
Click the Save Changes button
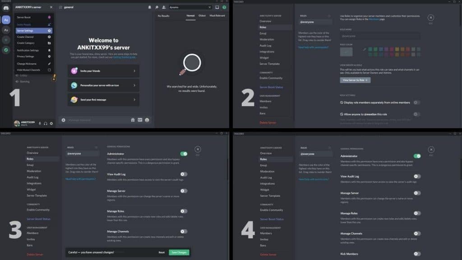(x=179, y=253)
